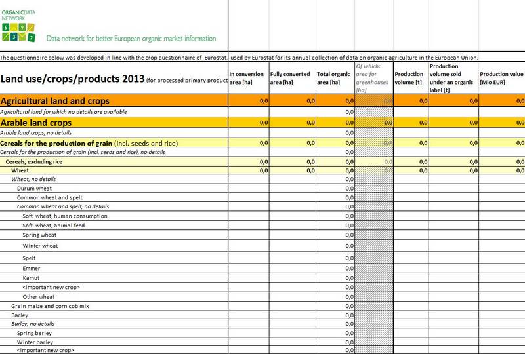The image size is (525, 354).
Task: Click Fully converted area cell for Spelt
Action: pos(292,258)
